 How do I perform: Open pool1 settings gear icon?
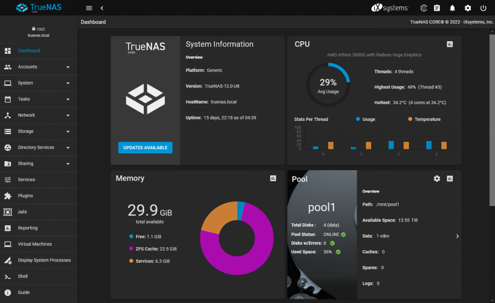437,179
